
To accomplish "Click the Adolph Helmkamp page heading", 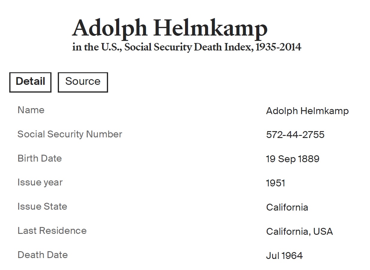I will (169, 28).
